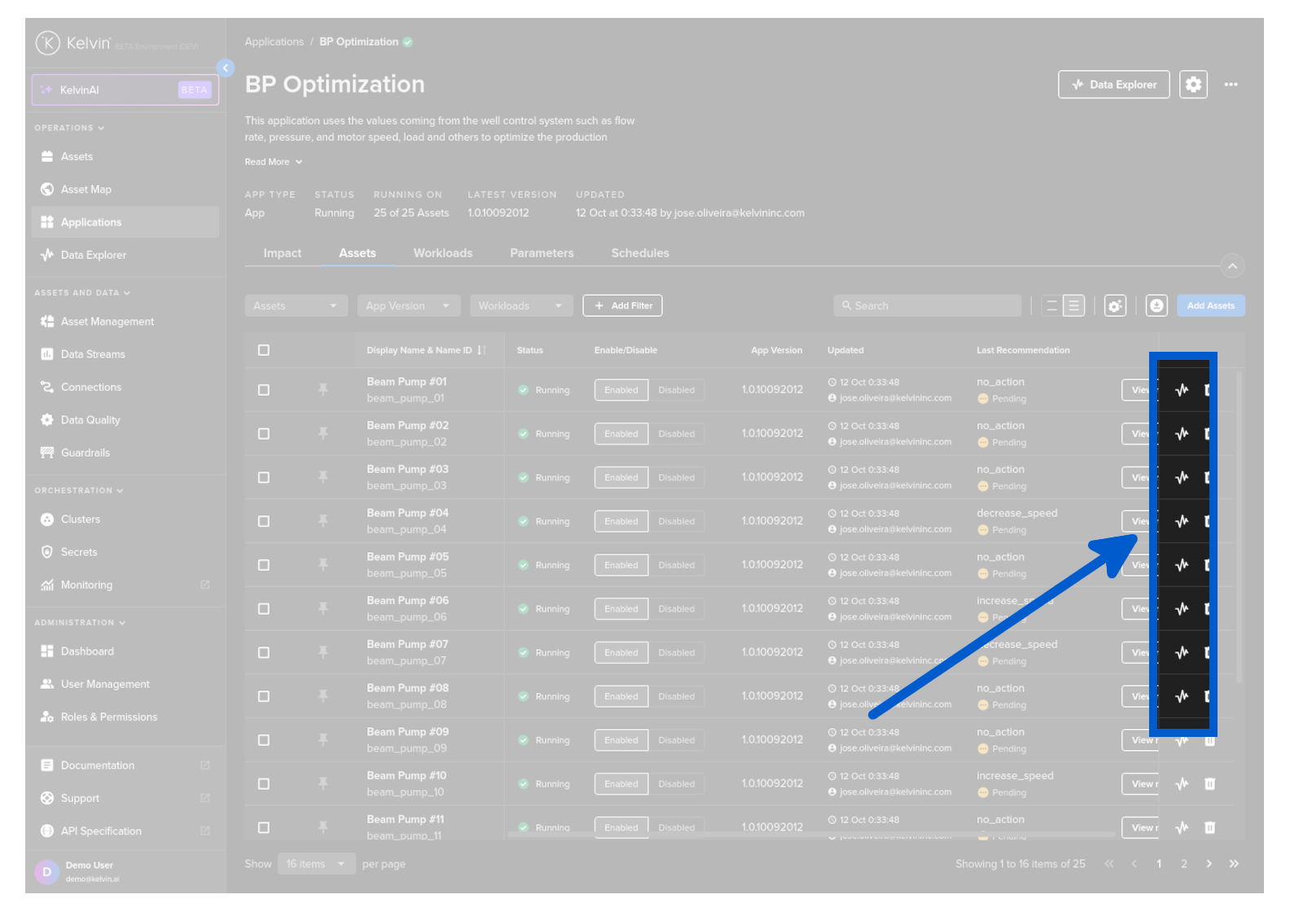1290x912 pixels.
Task: Click the Search input field
Action: point(927,306)
